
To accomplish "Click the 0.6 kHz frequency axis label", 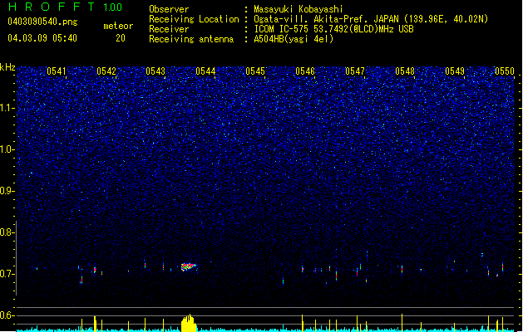I will pos(7,315).
